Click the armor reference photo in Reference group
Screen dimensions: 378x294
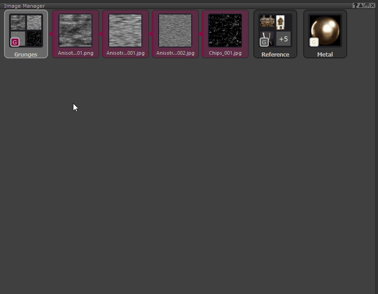[281, 22]
